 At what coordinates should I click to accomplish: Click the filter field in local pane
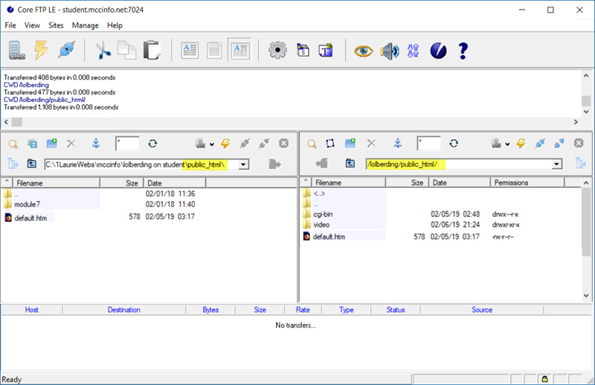pyautogui.click(x=127, y=144)
